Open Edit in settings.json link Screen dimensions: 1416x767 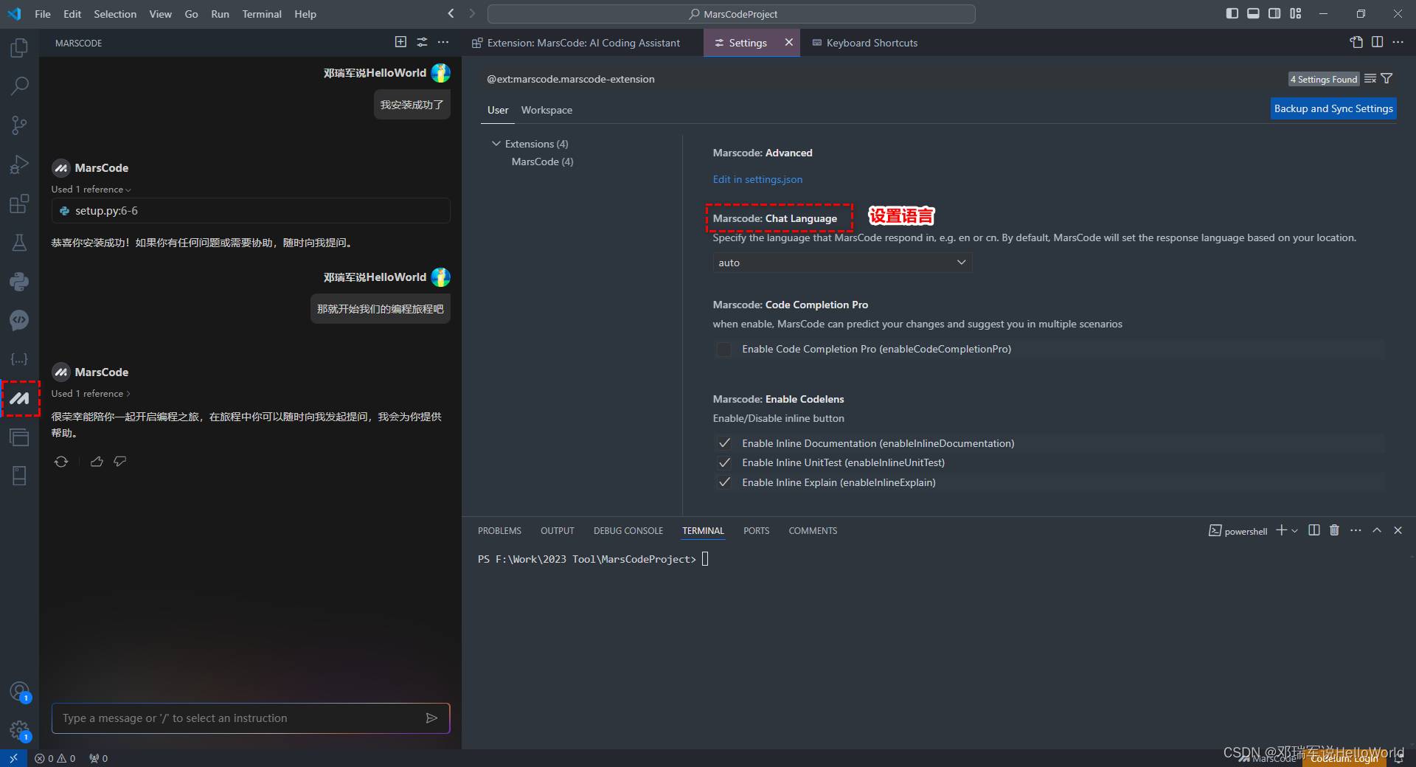pos(757,179)
